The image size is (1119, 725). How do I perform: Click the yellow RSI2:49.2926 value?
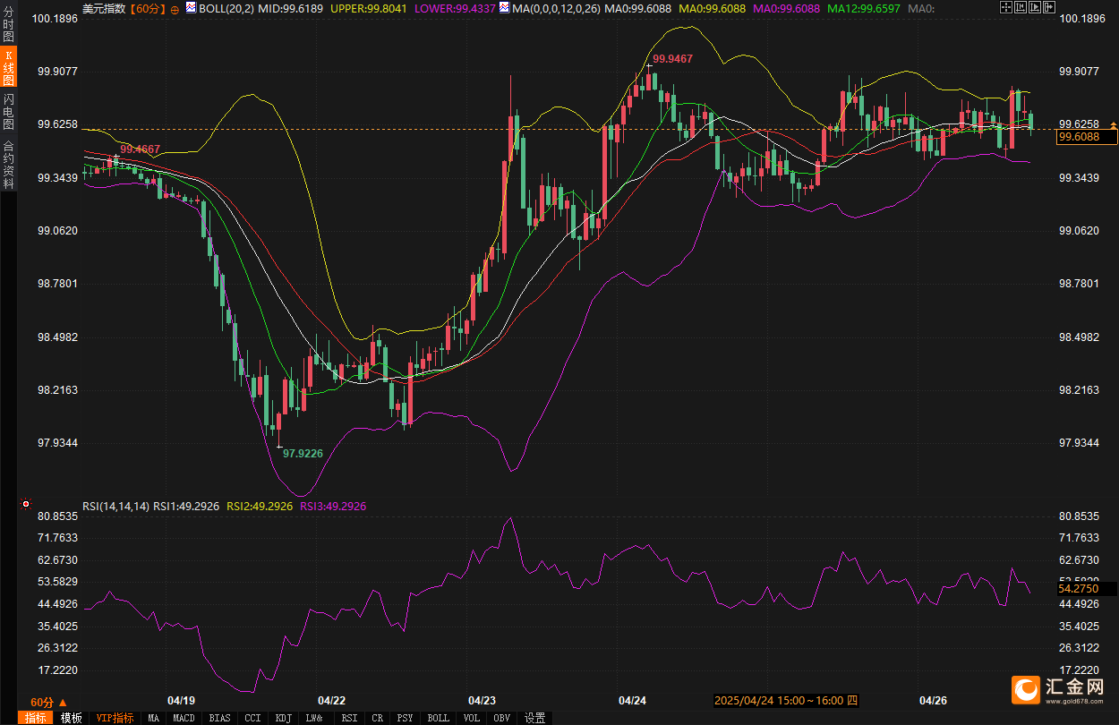[x=260, y=506]
